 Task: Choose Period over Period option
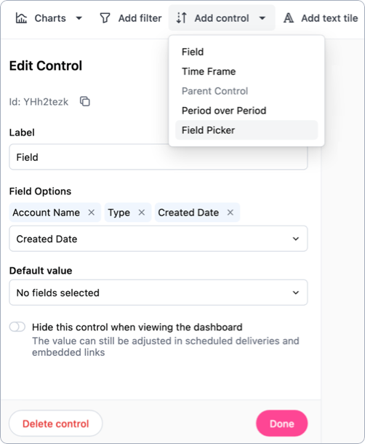point(246,111)
